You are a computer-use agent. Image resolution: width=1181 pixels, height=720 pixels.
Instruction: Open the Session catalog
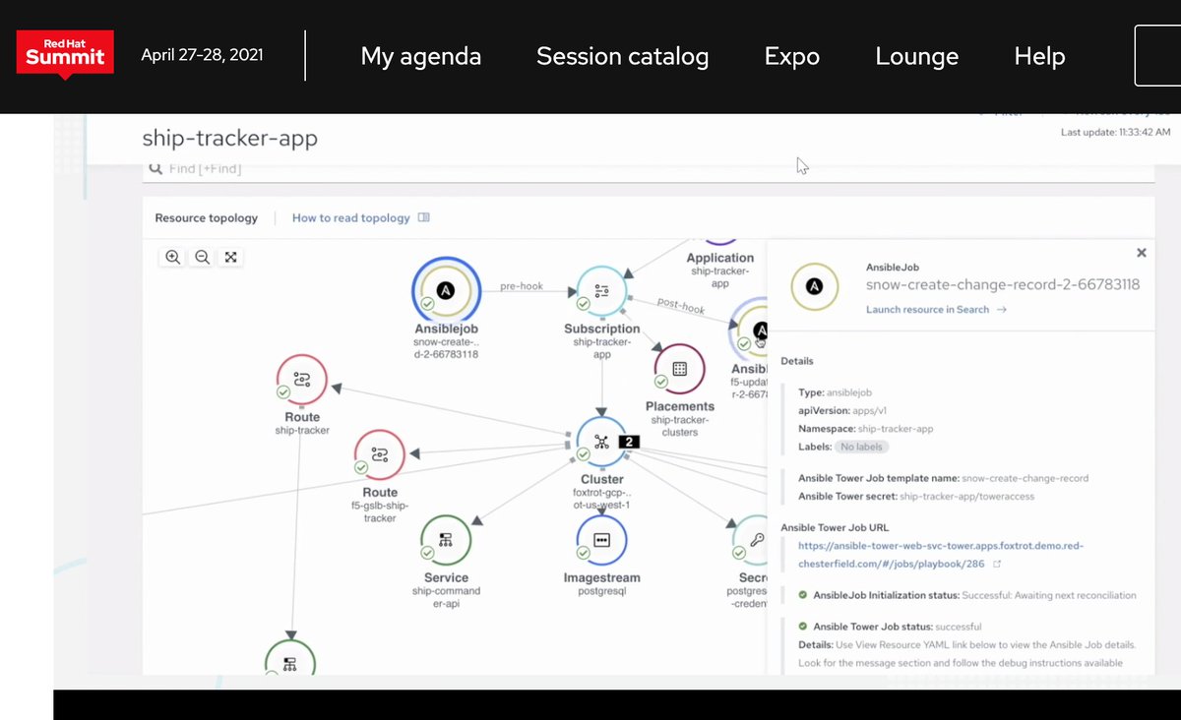[x=622, y=56]
